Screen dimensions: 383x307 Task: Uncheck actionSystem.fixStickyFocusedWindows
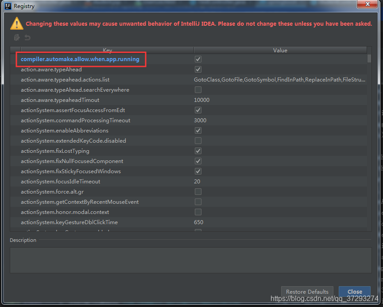point(197,171)
